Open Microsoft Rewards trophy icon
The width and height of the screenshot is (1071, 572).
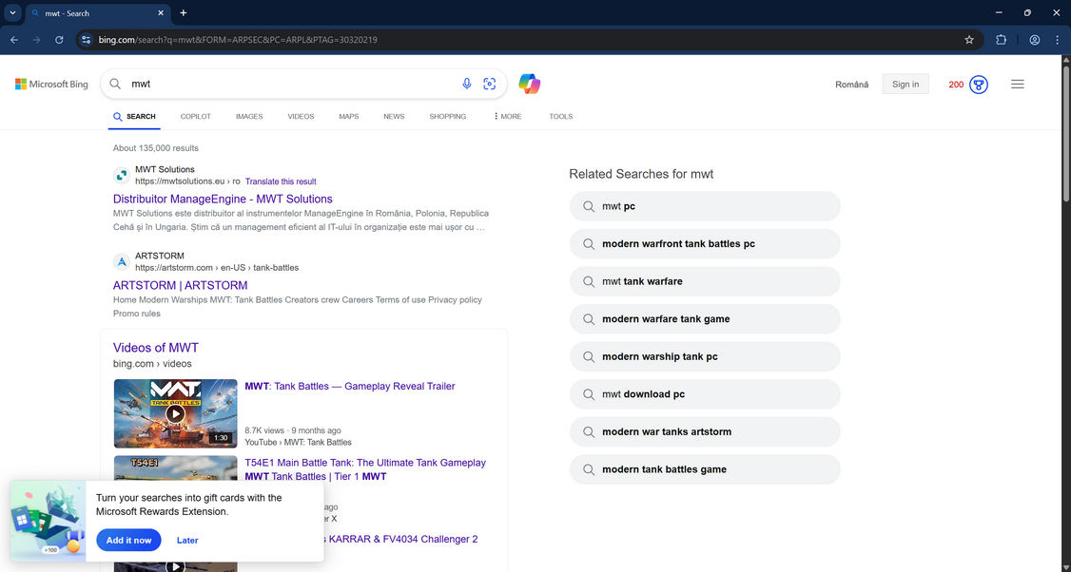coord(978,85)
